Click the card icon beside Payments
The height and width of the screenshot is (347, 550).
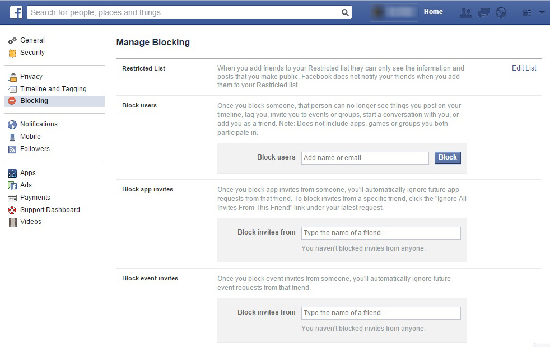13,197
